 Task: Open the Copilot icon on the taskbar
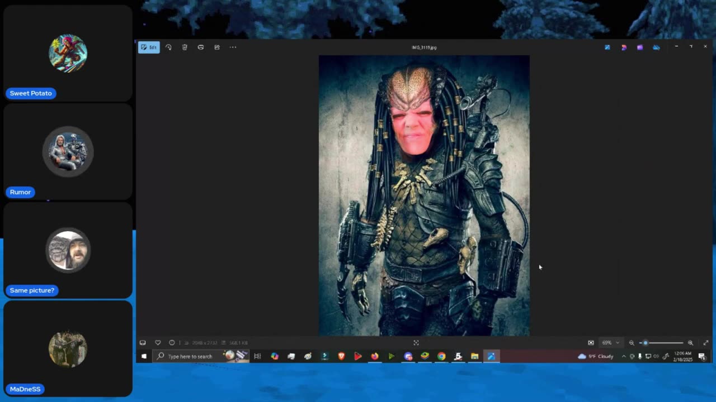coord(275,356)
